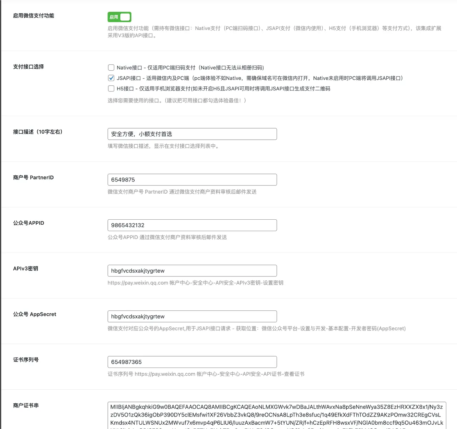Click the 证书序列号 label
457x429 pixels.
click(x=26, y=360)
